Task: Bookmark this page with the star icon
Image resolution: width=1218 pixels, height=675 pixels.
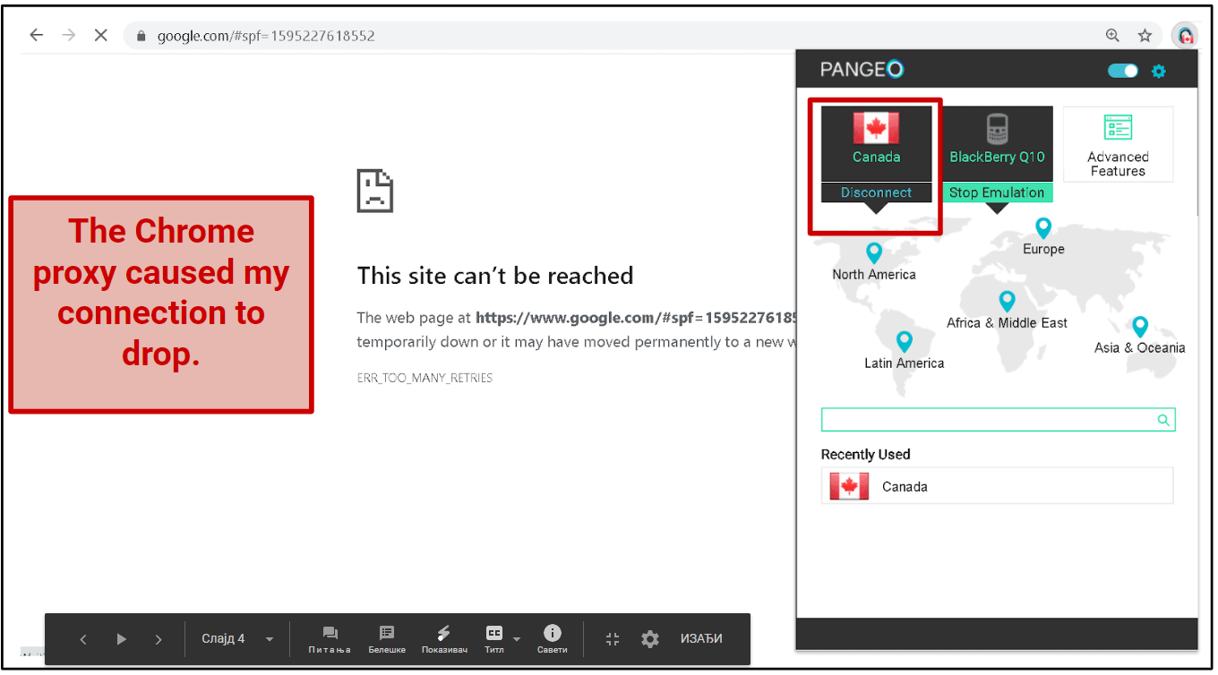Action: pos(1145,36)
